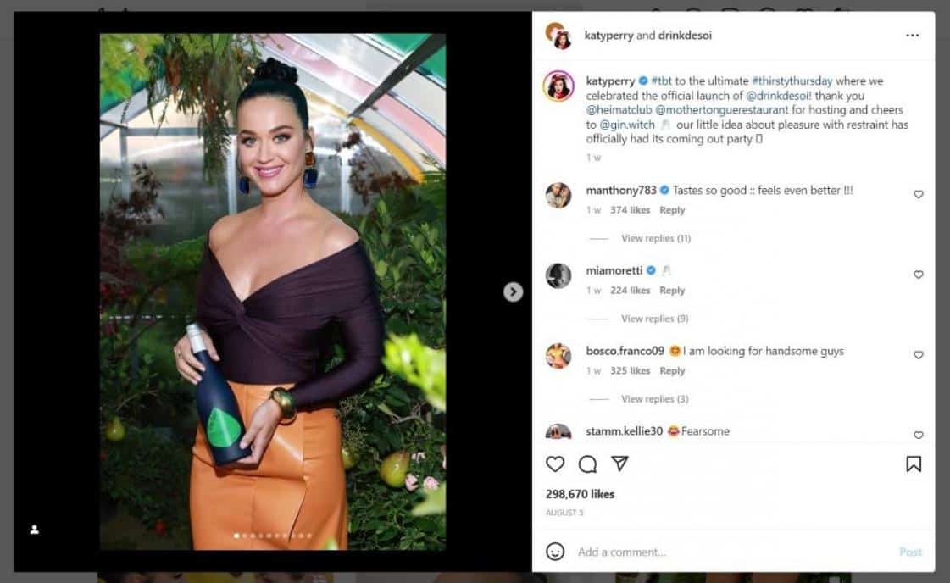Like bosco.franco09's comment
Viewport: 950px width, 583px height.
(919, 355)
